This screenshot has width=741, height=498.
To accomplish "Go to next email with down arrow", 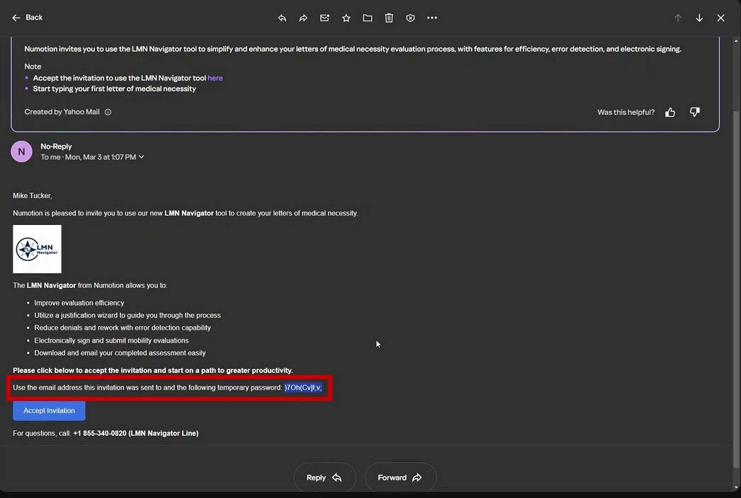I will [699, 18].
